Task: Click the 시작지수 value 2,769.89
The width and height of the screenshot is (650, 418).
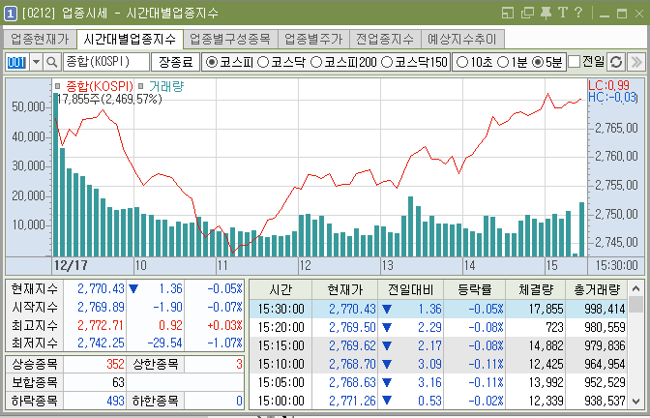Action: coord(101,307)
